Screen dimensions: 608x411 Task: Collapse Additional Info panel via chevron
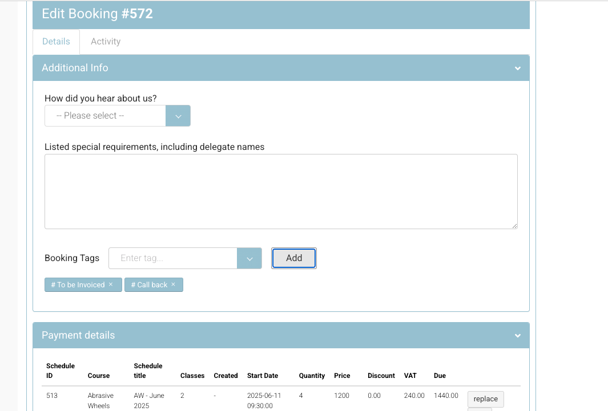pyautogui.click(x=517, y=68)
